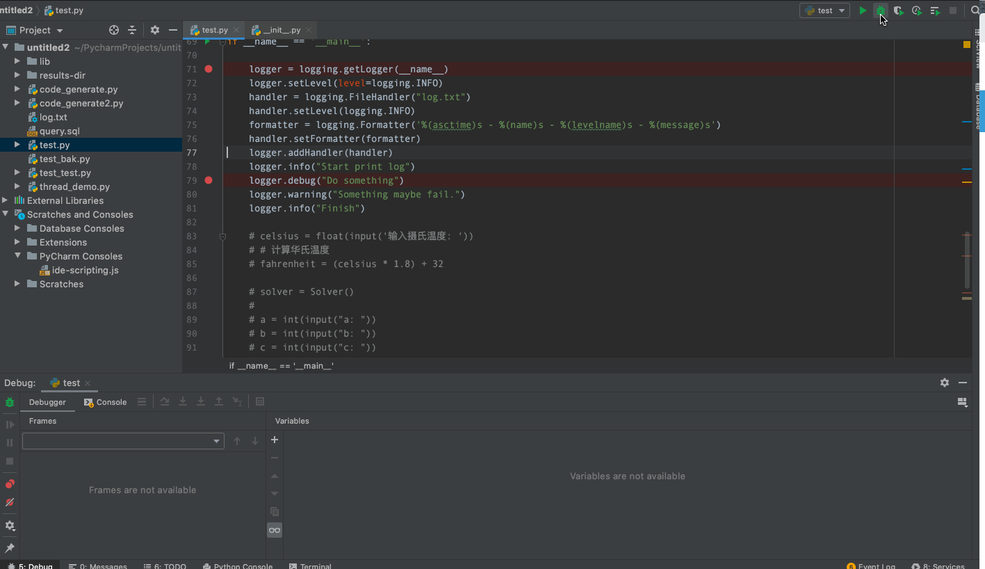The image size is (985, 569).
Task: Expand Database Consoles folder
Action: [18, 228]
